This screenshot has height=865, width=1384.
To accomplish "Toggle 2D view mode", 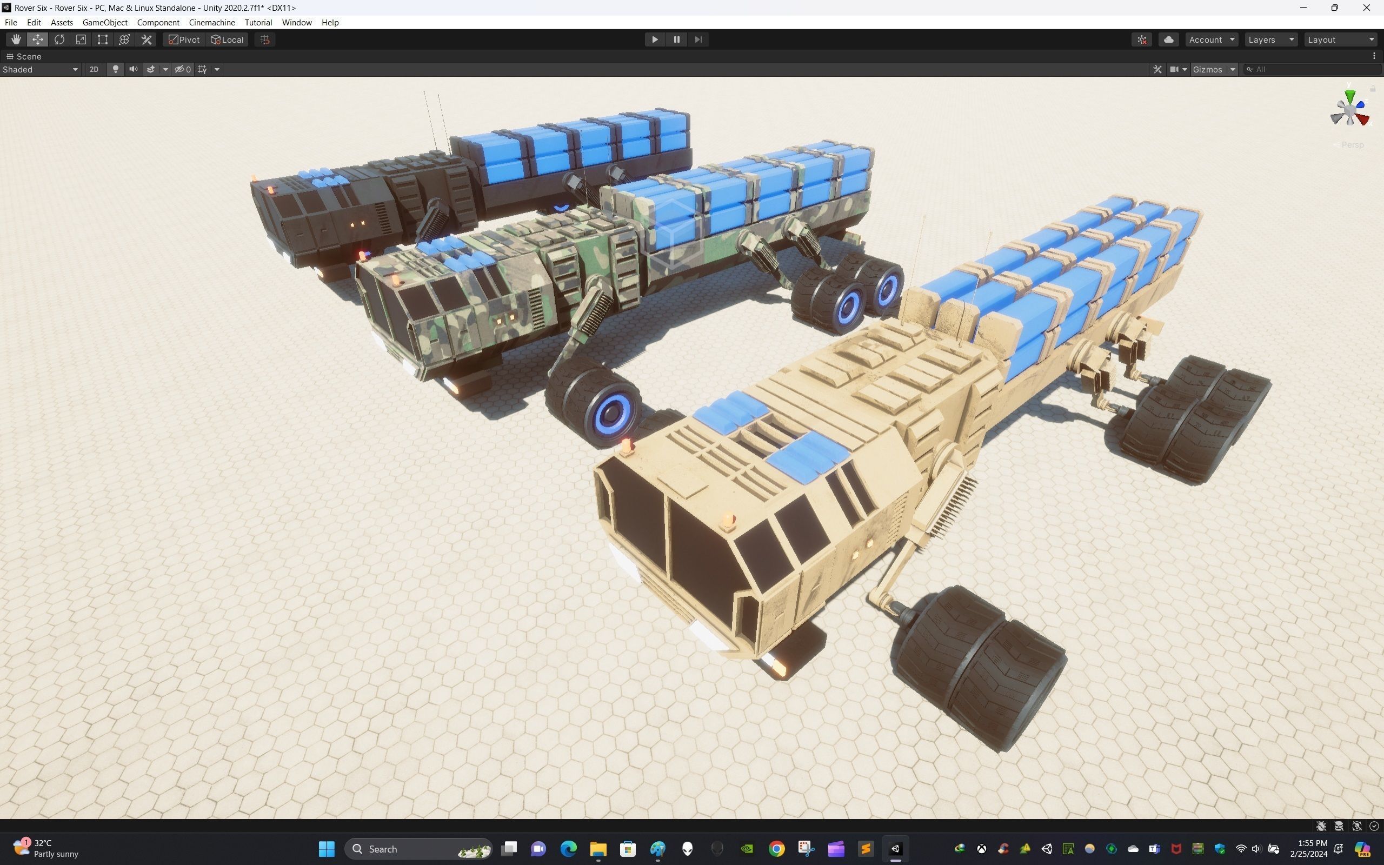I will click(x=94, y=69).
